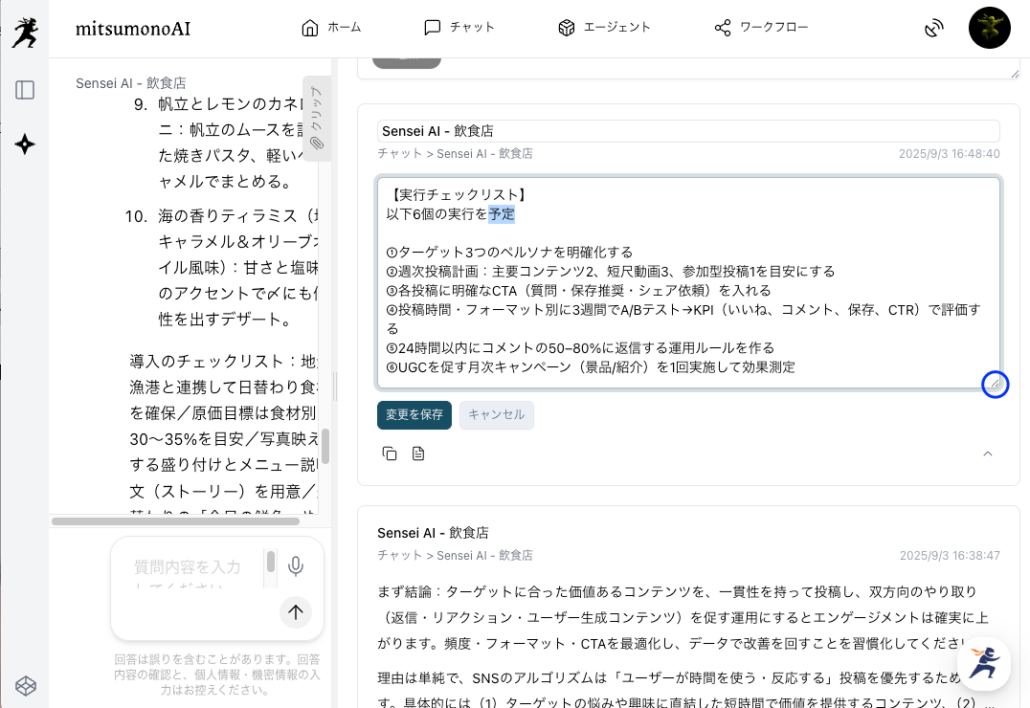1030x708 pixels.
Task: Click list item 10 海の香りティラミス
Action: click(x=222, y=267)
